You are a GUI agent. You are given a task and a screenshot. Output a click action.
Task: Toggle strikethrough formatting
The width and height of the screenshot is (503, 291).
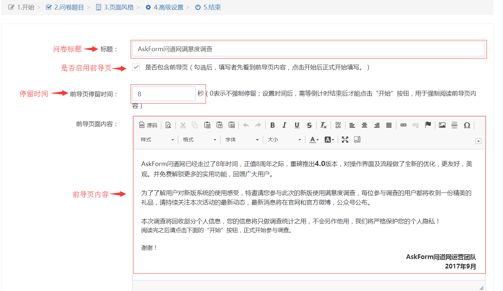[309, 125]
